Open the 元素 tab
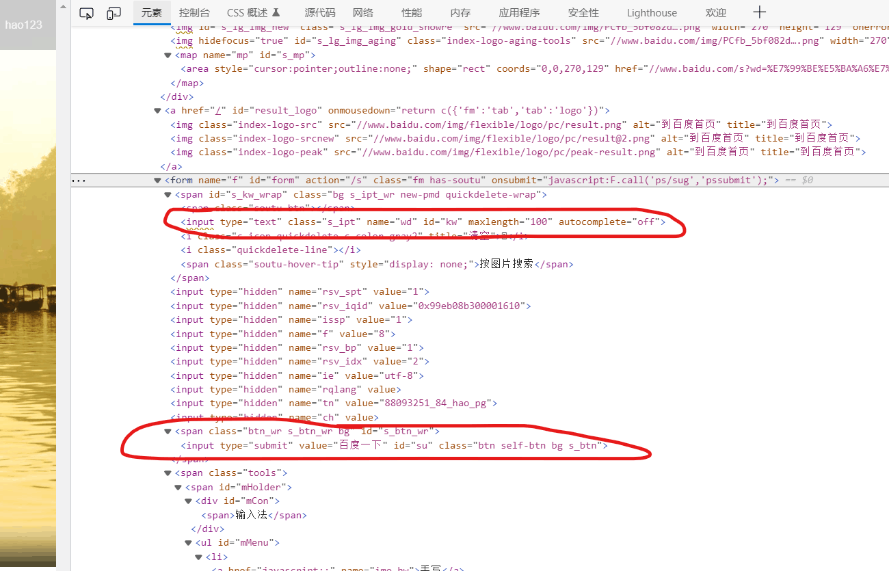This screenshot has height=571, width=889. tap(152, 13)
